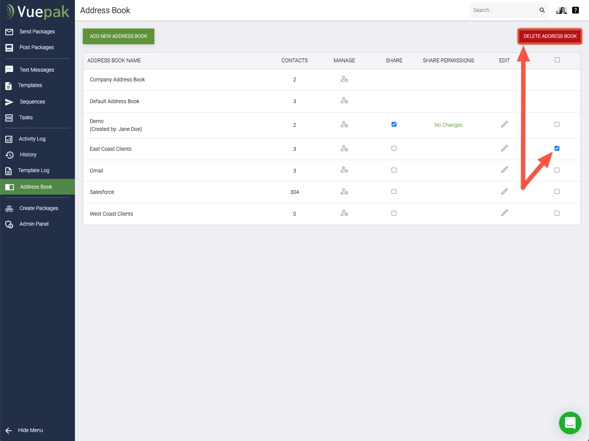Edit the West Coast Clients address book
Screen dimensions: 589x441
click(x=504, y=213)
